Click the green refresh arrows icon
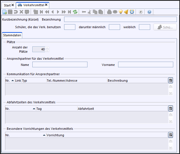This screenshot has width=180, height=154. (x=75, y=12)
